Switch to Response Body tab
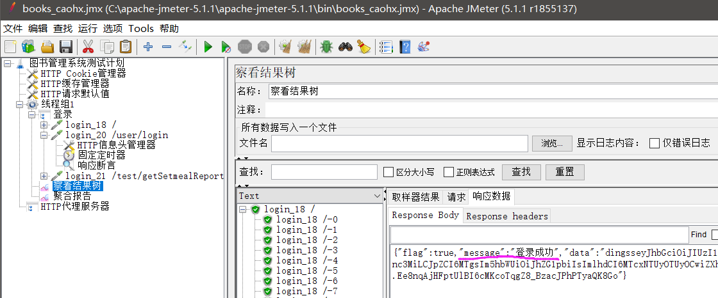The height and width of the screenshot is (298, 718). [x=426, y=216]
